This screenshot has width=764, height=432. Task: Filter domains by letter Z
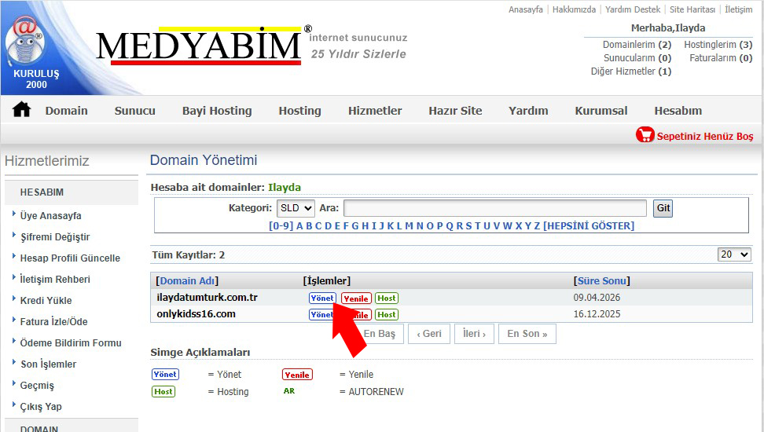(537, 226)
